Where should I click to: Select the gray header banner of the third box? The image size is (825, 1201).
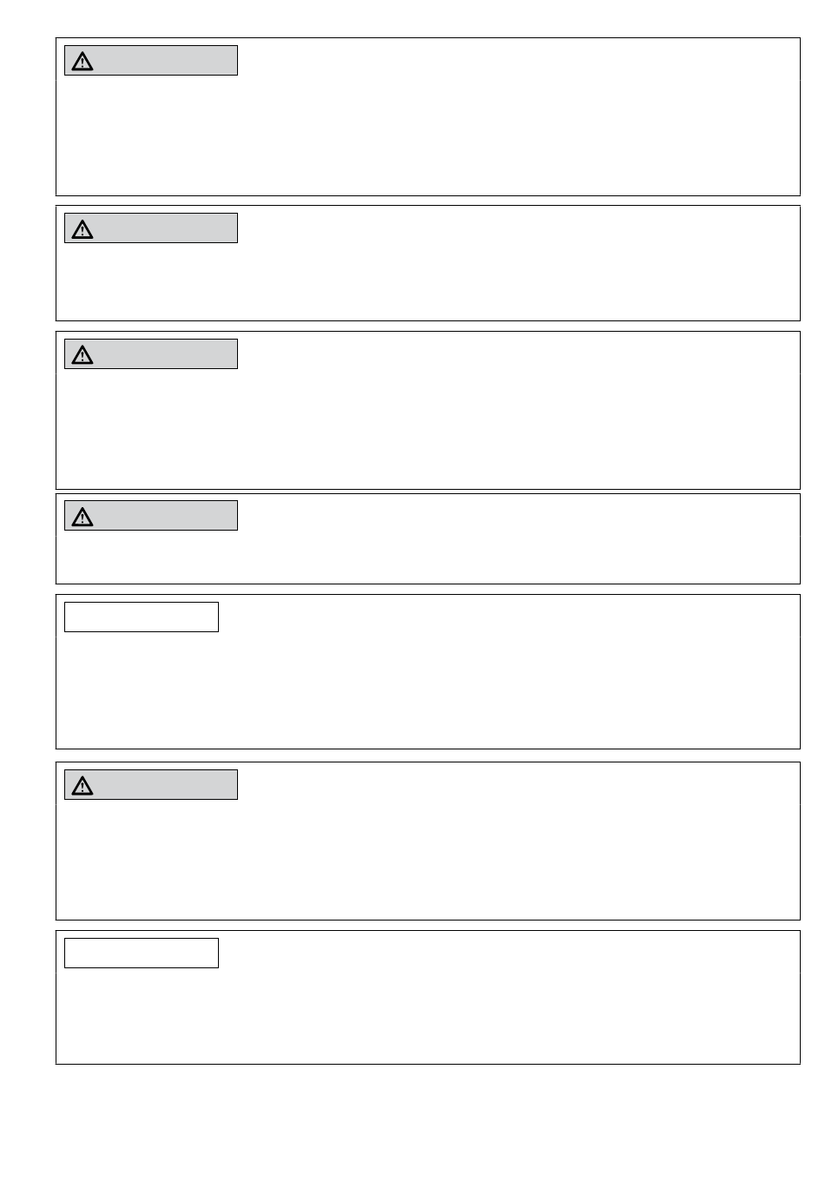(151, 354)
